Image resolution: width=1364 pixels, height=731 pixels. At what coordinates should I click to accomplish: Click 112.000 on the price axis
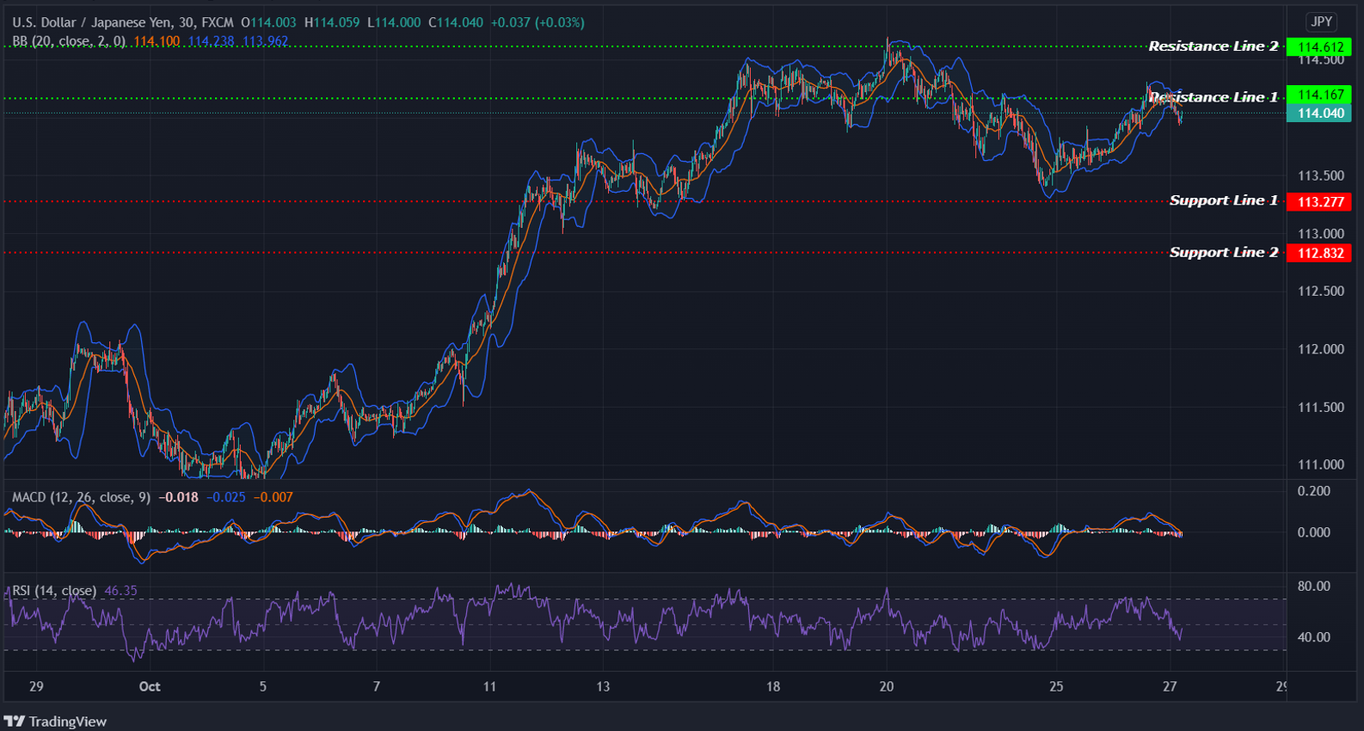click(1320, 349)
